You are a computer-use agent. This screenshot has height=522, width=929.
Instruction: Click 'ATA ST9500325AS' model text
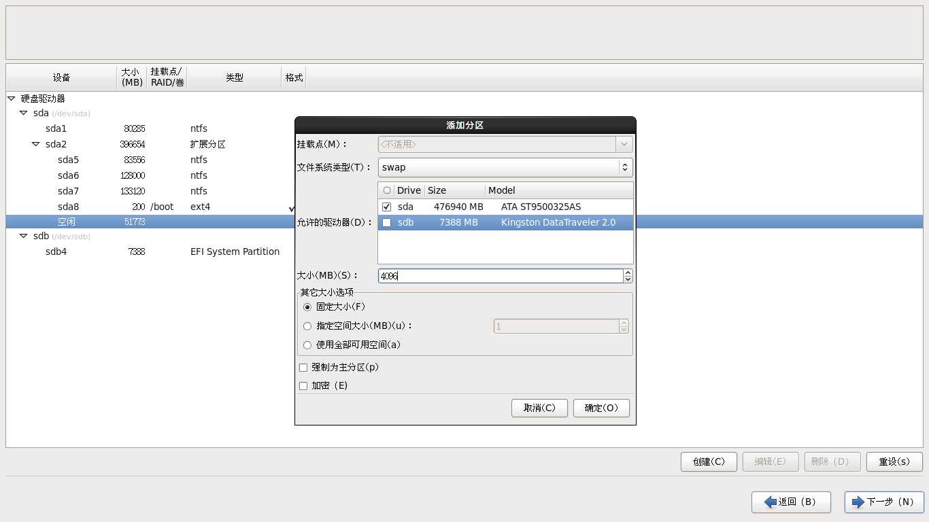pyautogui.click(x=541, y=207)
